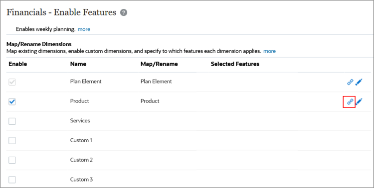Enable the Services dimension checkbox
374x188 pixels.
[x=12, y=121]
